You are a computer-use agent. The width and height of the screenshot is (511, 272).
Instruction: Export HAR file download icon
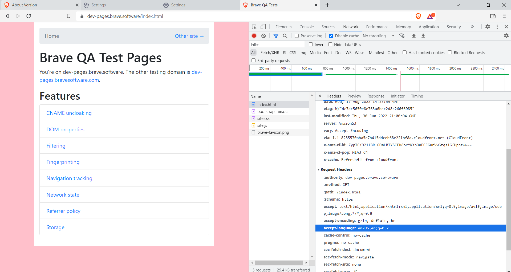click(x=423, y=36)
